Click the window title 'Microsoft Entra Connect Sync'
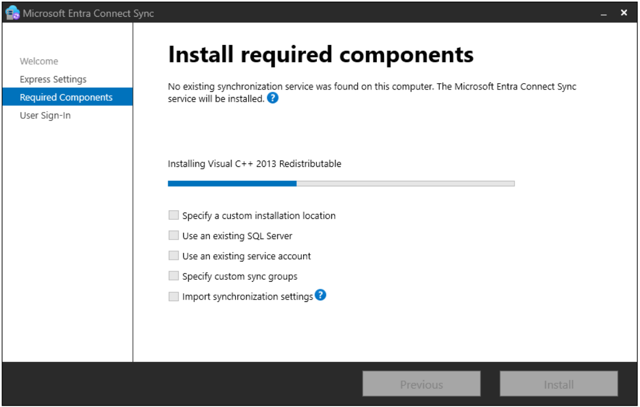The image size is (640, 407). tap(88, 13)
